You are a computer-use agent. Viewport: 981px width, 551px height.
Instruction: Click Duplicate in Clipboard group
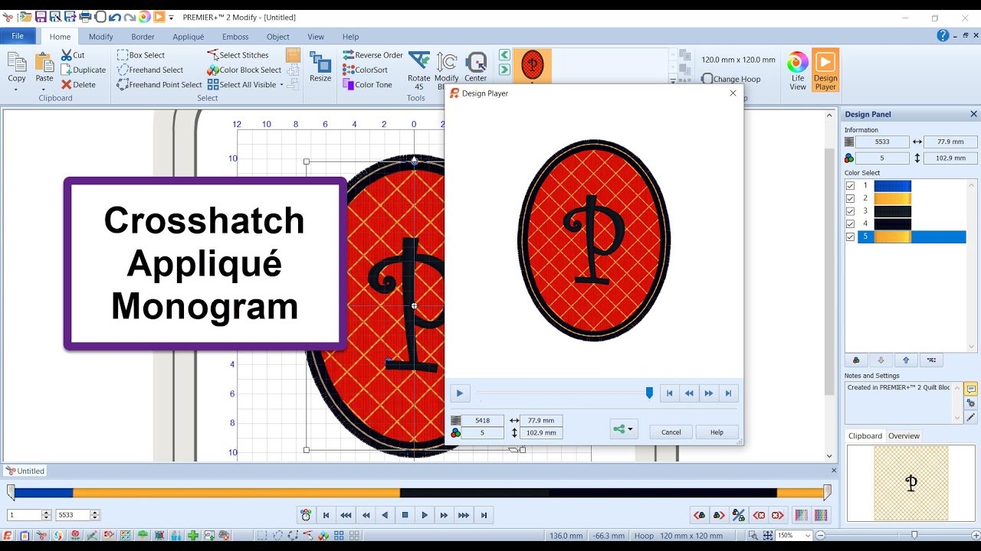coord(84,70)
